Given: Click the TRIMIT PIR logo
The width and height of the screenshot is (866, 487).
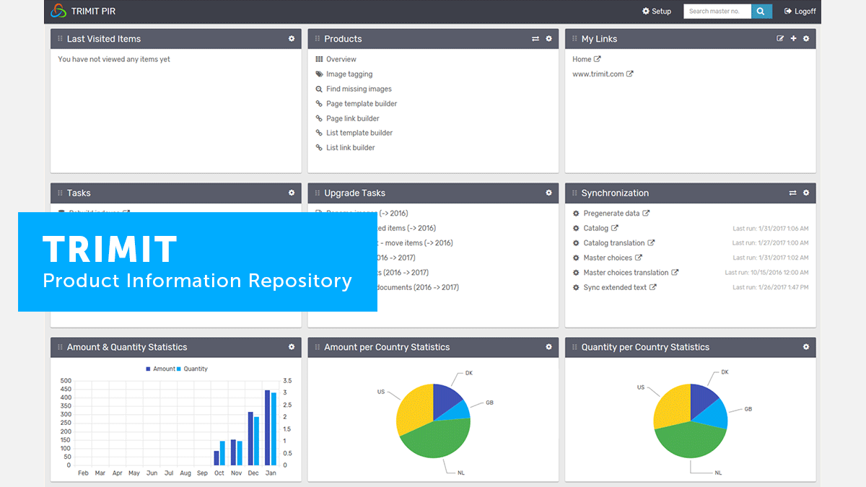Looking at the screenshot, I should [59, 11].
